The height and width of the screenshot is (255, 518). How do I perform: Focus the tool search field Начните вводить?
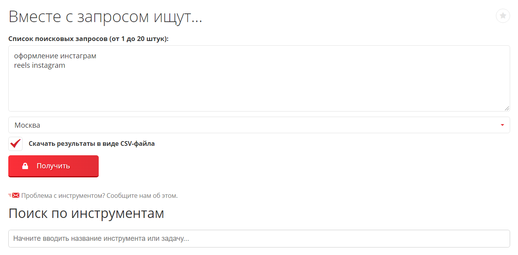click(259, 238)
